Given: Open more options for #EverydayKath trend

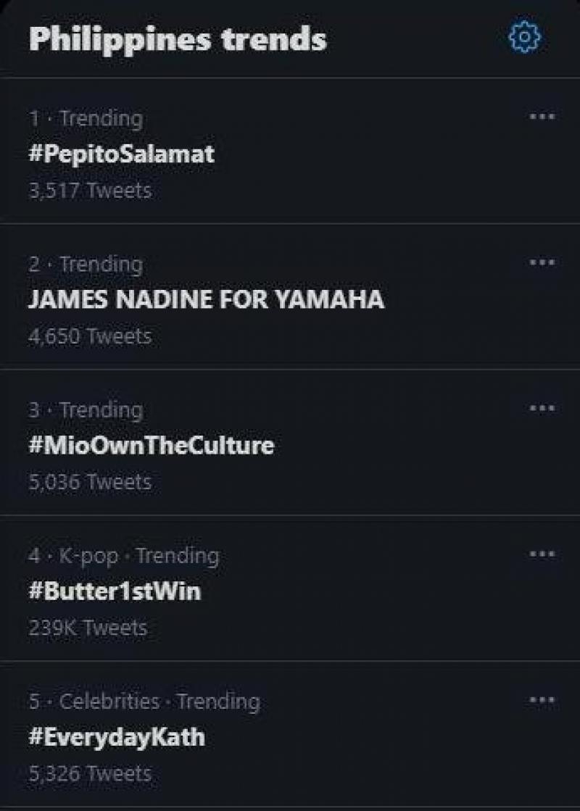Looking at the screenshot, I should click(542, 700).
